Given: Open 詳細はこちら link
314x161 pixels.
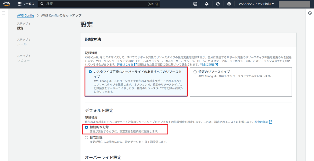Looking at the screenshot, I should (x=125, y=65).
